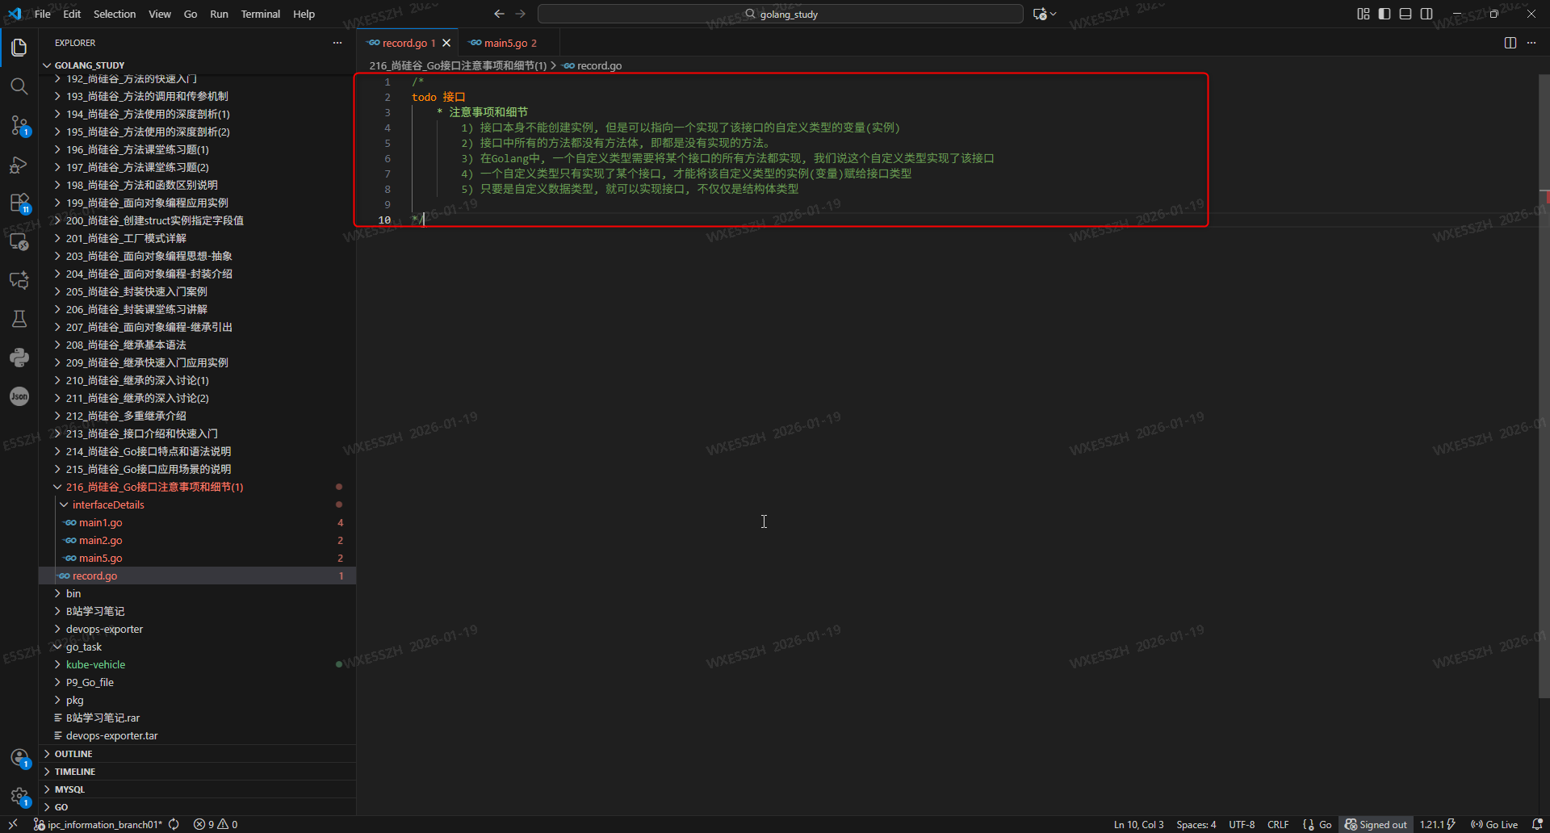Open the Search view in activity bar
This screenshot has height=833, width=1550.
(19, 86)
